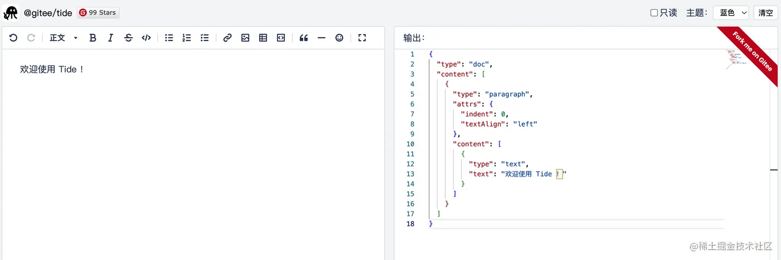Toggle bold formatting
The width and height of the screenshot is (781, 260).
tap(92, 38)
